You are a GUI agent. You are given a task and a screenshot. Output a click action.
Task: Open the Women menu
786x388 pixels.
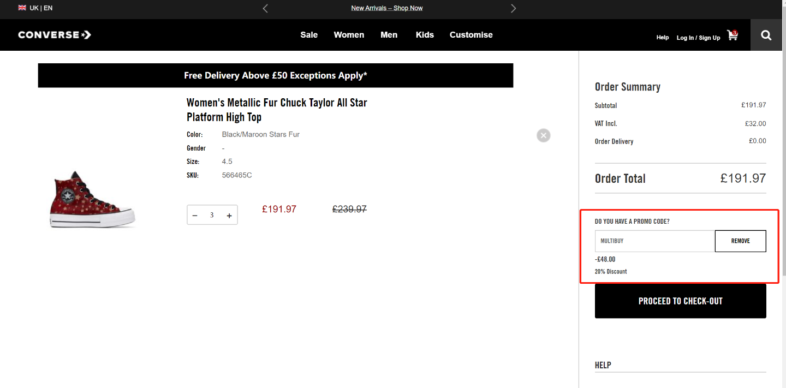coord(349,35)
